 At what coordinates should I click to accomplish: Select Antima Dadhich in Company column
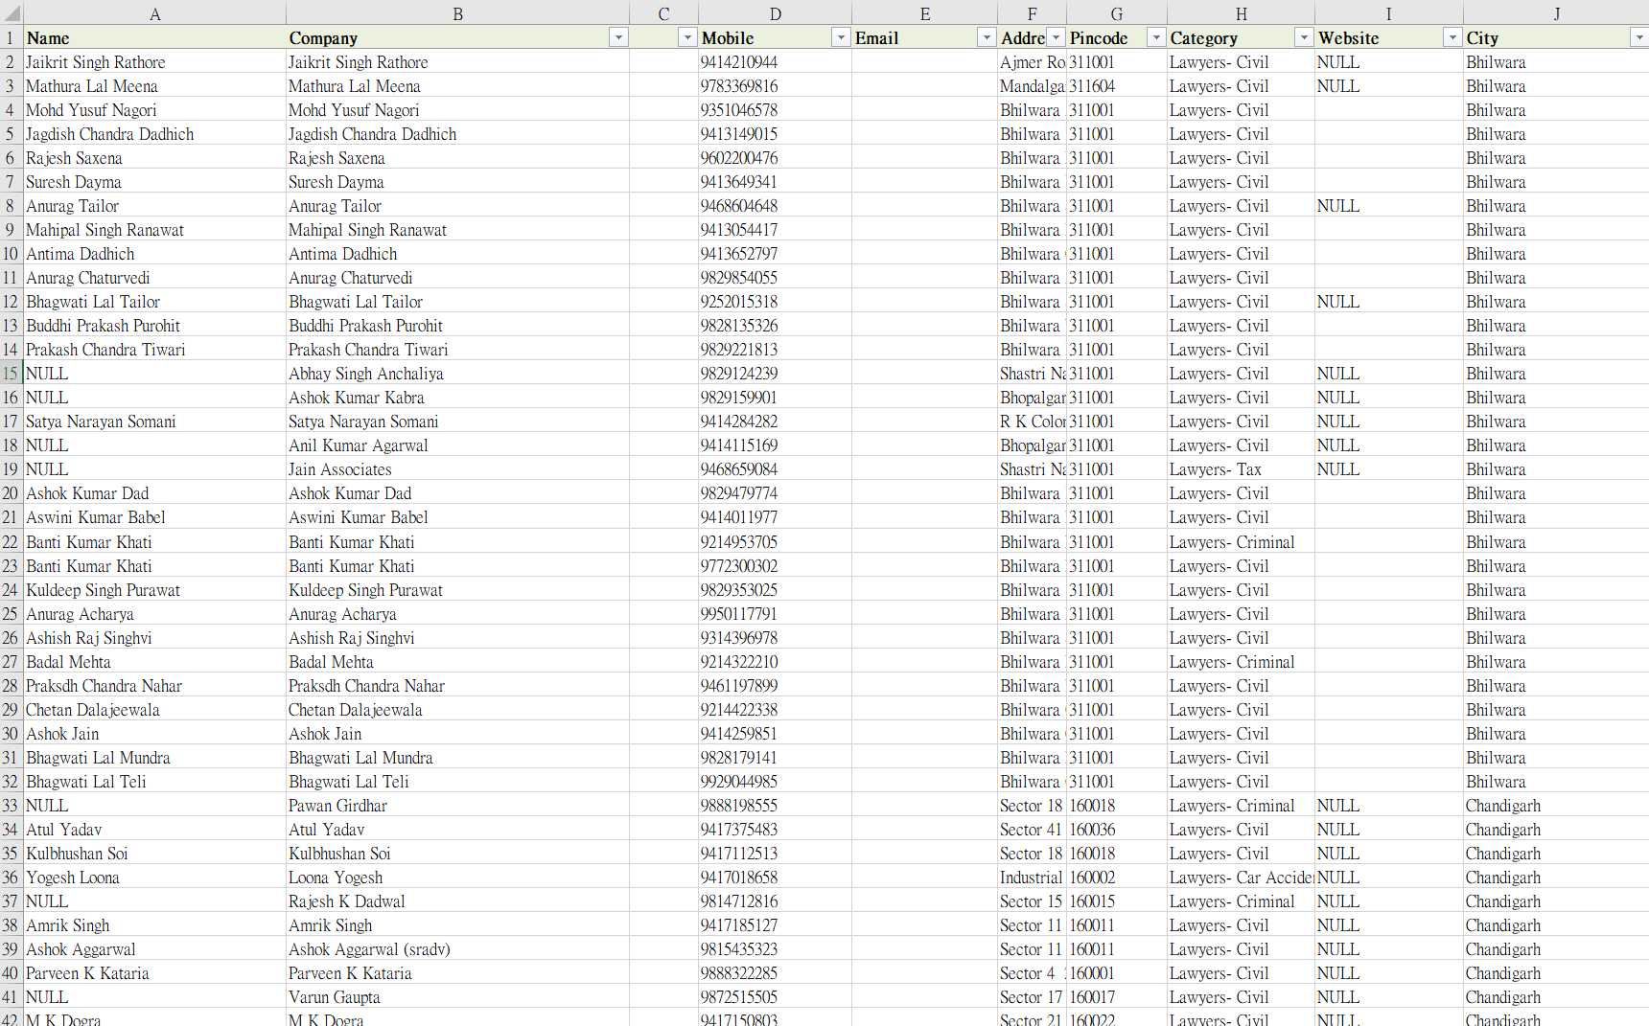[457, 254]
